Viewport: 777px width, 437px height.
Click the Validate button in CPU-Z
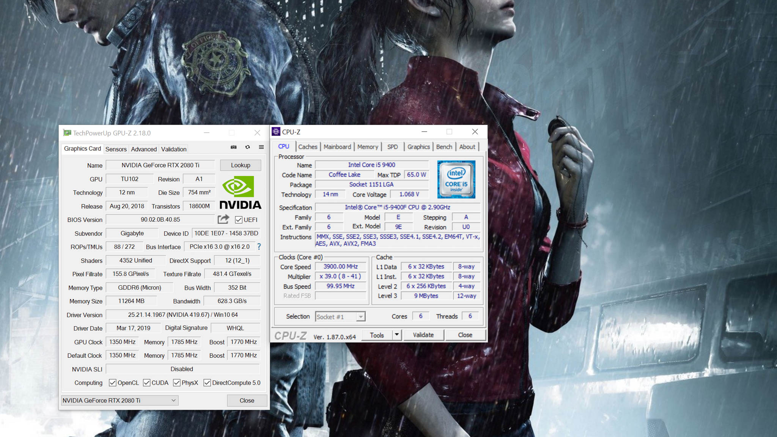pos(423,335)
